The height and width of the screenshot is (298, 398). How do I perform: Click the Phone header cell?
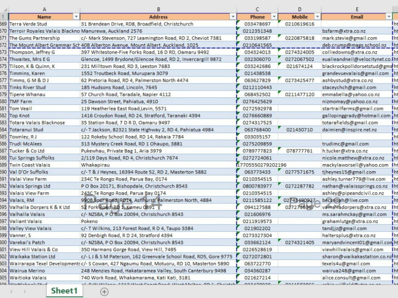pos(257,17)
